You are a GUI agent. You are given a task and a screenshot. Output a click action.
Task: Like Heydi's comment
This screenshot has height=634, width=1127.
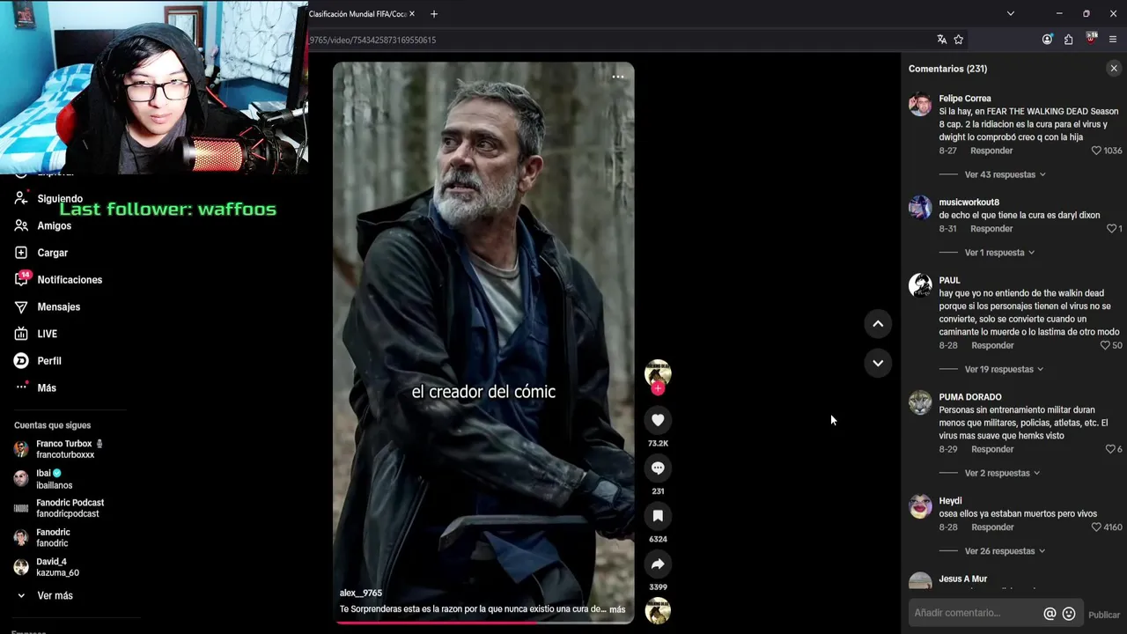[x=1096, y=527]
